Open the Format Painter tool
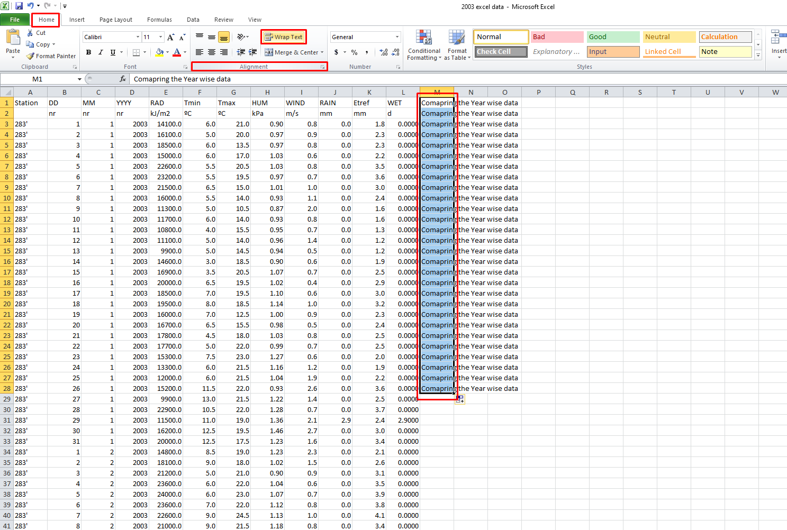The height and width of the screenshot is (530, 787). tap(51, 56)
